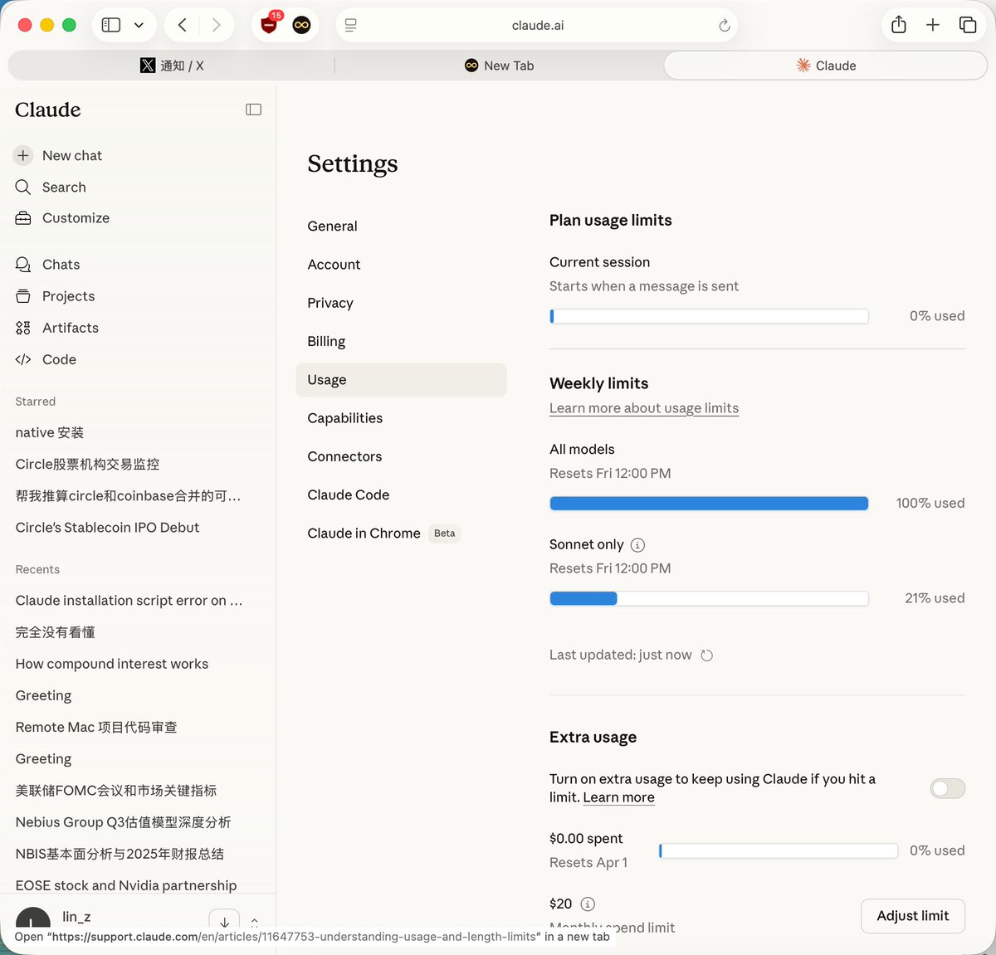Open starred chat native 安装
Viewport: 996px width, 955px height.
pyautogui.click(x=50, y=432)
